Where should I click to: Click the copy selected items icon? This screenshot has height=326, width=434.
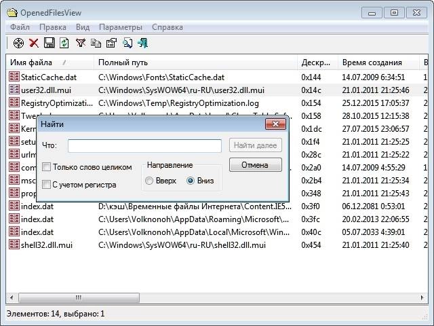pyautogui.click(x=96, y=43)
